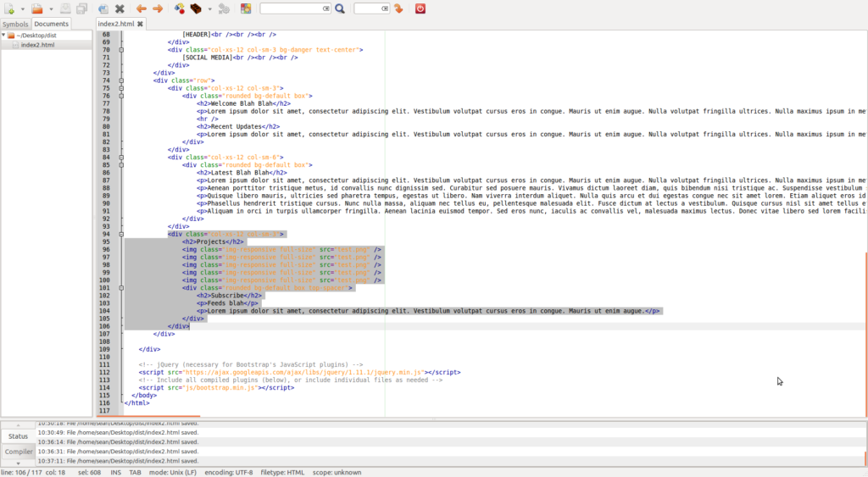
Task: Collapse the code fold at line 85
Action: pyautogui.click(x=121, y=165)
